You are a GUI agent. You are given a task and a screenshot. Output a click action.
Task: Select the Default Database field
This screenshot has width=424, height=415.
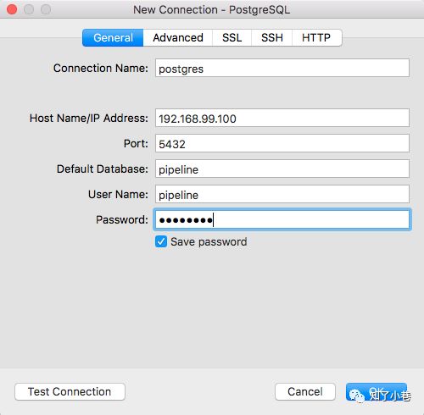coord(282,169)
